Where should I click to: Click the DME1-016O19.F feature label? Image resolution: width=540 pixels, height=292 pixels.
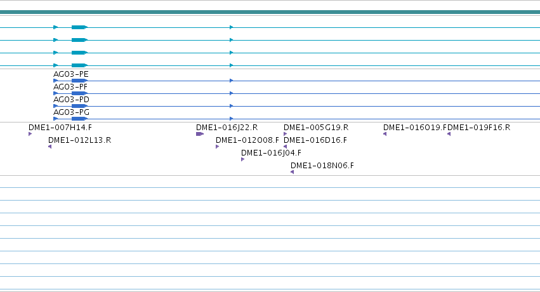coord(415,128)
